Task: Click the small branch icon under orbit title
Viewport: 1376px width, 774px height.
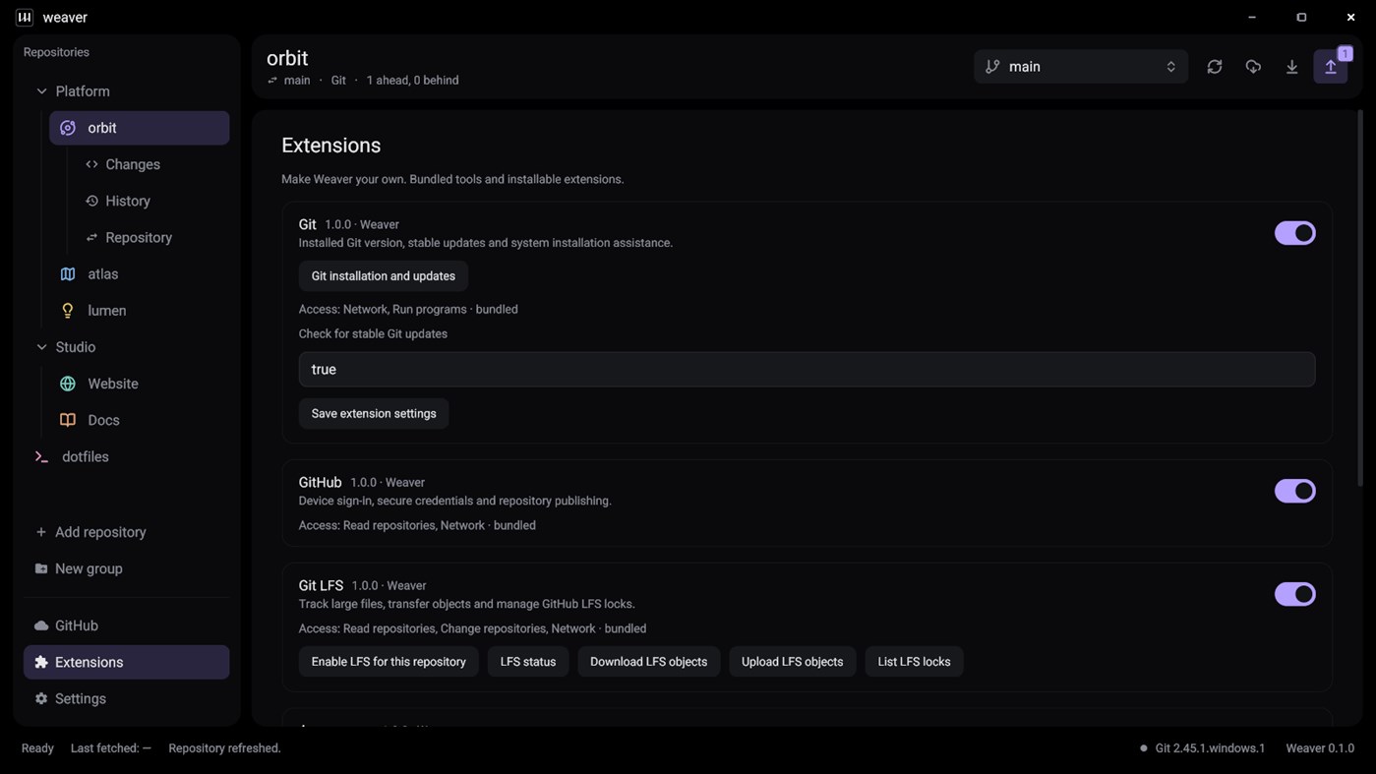Action: 272,81
